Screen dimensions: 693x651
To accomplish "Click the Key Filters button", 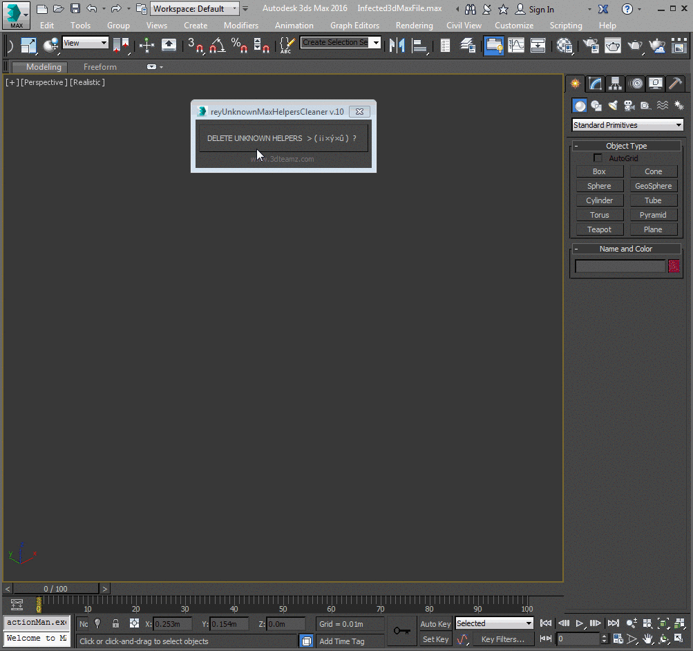I will (502, 639).
